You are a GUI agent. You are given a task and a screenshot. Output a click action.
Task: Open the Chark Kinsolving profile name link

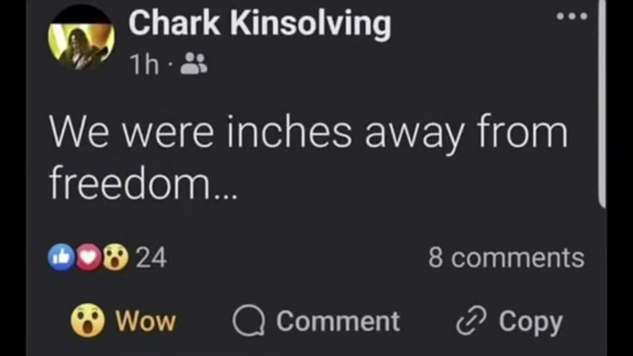pos(260,24)
